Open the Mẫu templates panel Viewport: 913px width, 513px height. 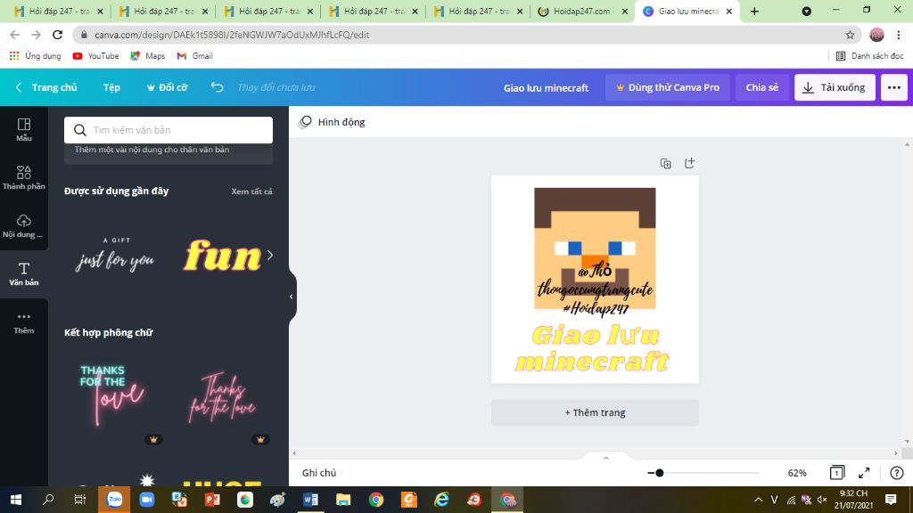24,130
